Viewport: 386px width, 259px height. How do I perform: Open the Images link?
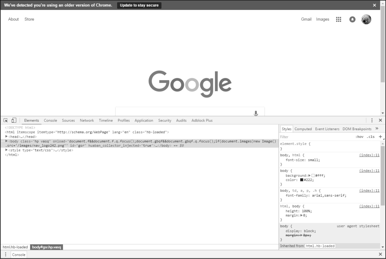(323, 19)
